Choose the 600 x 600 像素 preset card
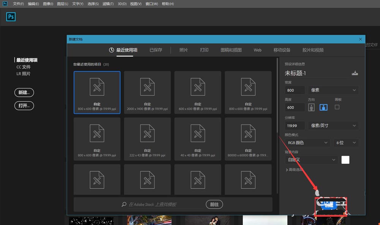The width and height of the screenshot is (380, 225). tap(198, 92)
